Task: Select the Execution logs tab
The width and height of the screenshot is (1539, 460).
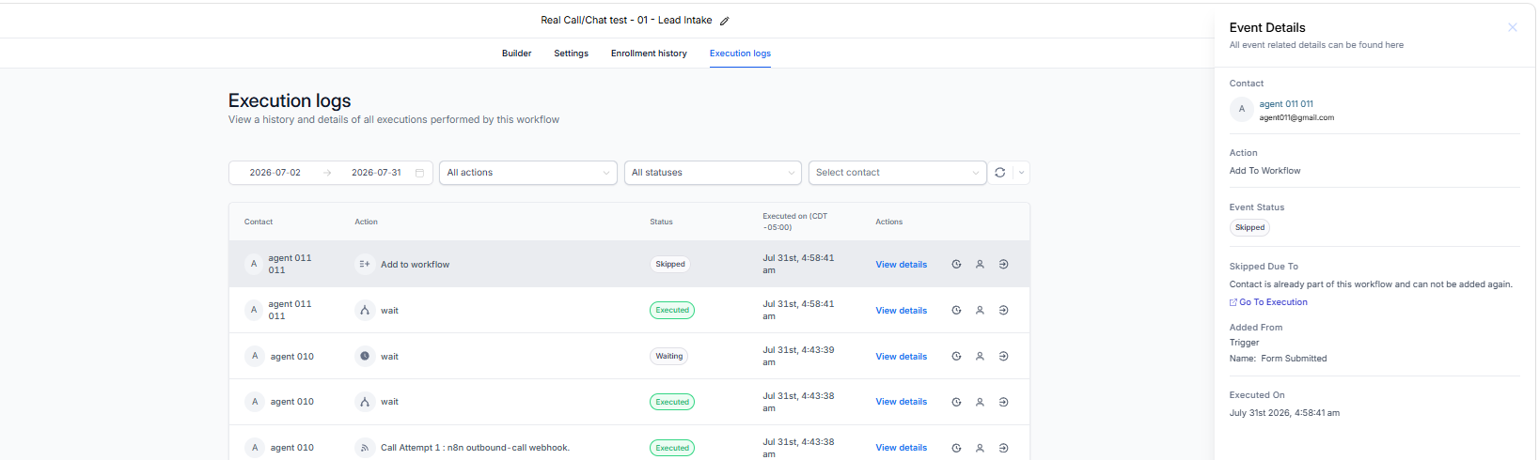Action: click(x=740, y=54)
